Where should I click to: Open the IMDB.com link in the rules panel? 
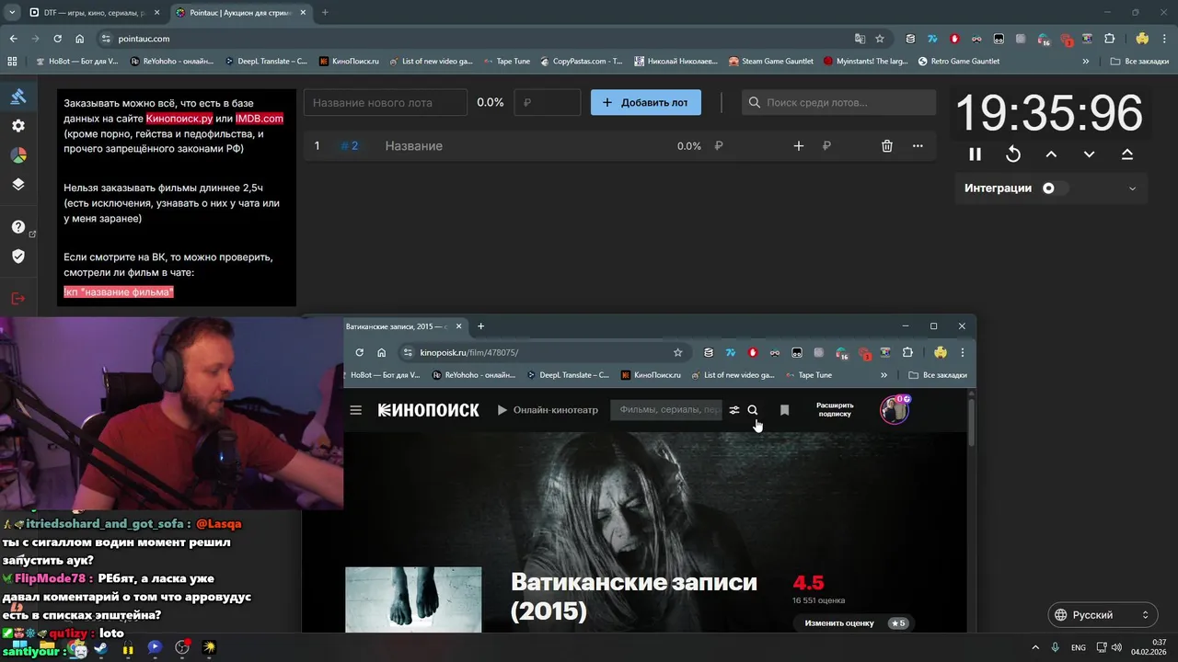(260, 119)
